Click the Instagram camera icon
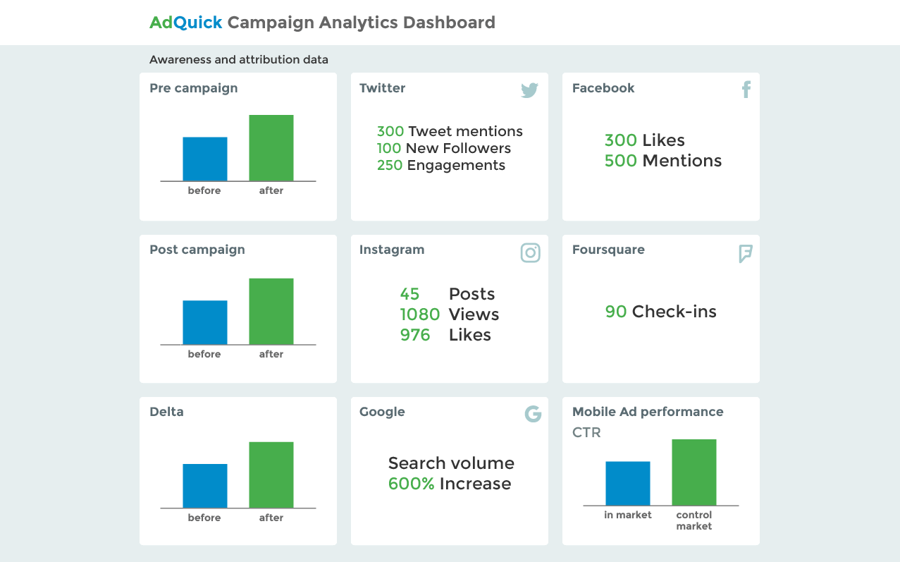The width and height of the screenshot is (900, 562). 530,252
